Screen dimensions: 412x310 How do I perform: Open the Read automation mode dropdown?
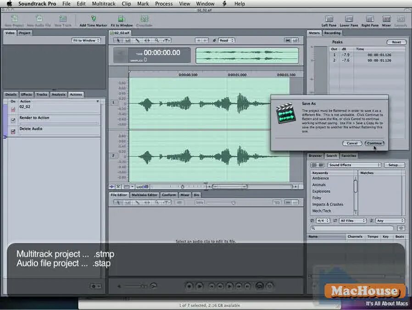coord(226,40)
